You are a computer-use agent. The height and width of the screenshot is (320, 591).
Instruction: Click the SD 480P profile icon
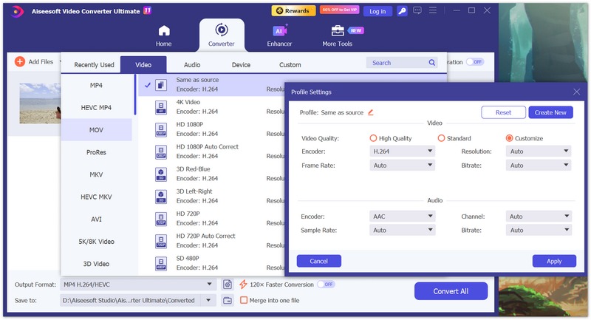click(161, 263)
